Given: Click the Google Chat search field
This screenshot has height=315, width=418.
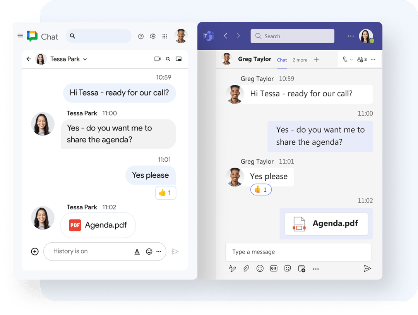Looking at the screenshot, I should coord(99,36).
